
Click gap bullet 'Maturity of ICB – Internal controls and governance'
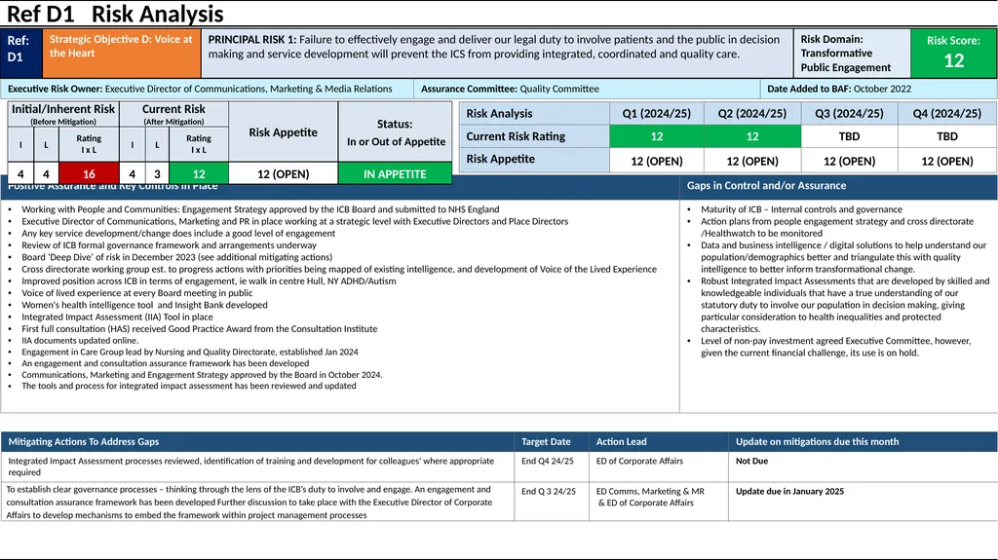[x=801, y=209]
